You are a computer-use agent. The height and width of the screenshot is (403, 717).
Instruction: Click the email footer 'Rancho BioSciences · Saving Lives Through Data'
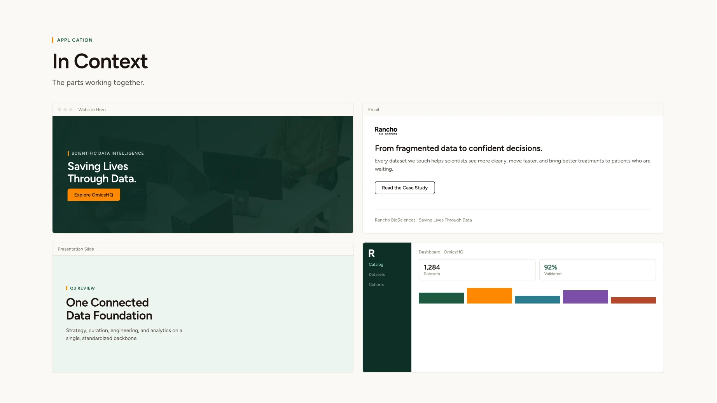pos(423,220)
